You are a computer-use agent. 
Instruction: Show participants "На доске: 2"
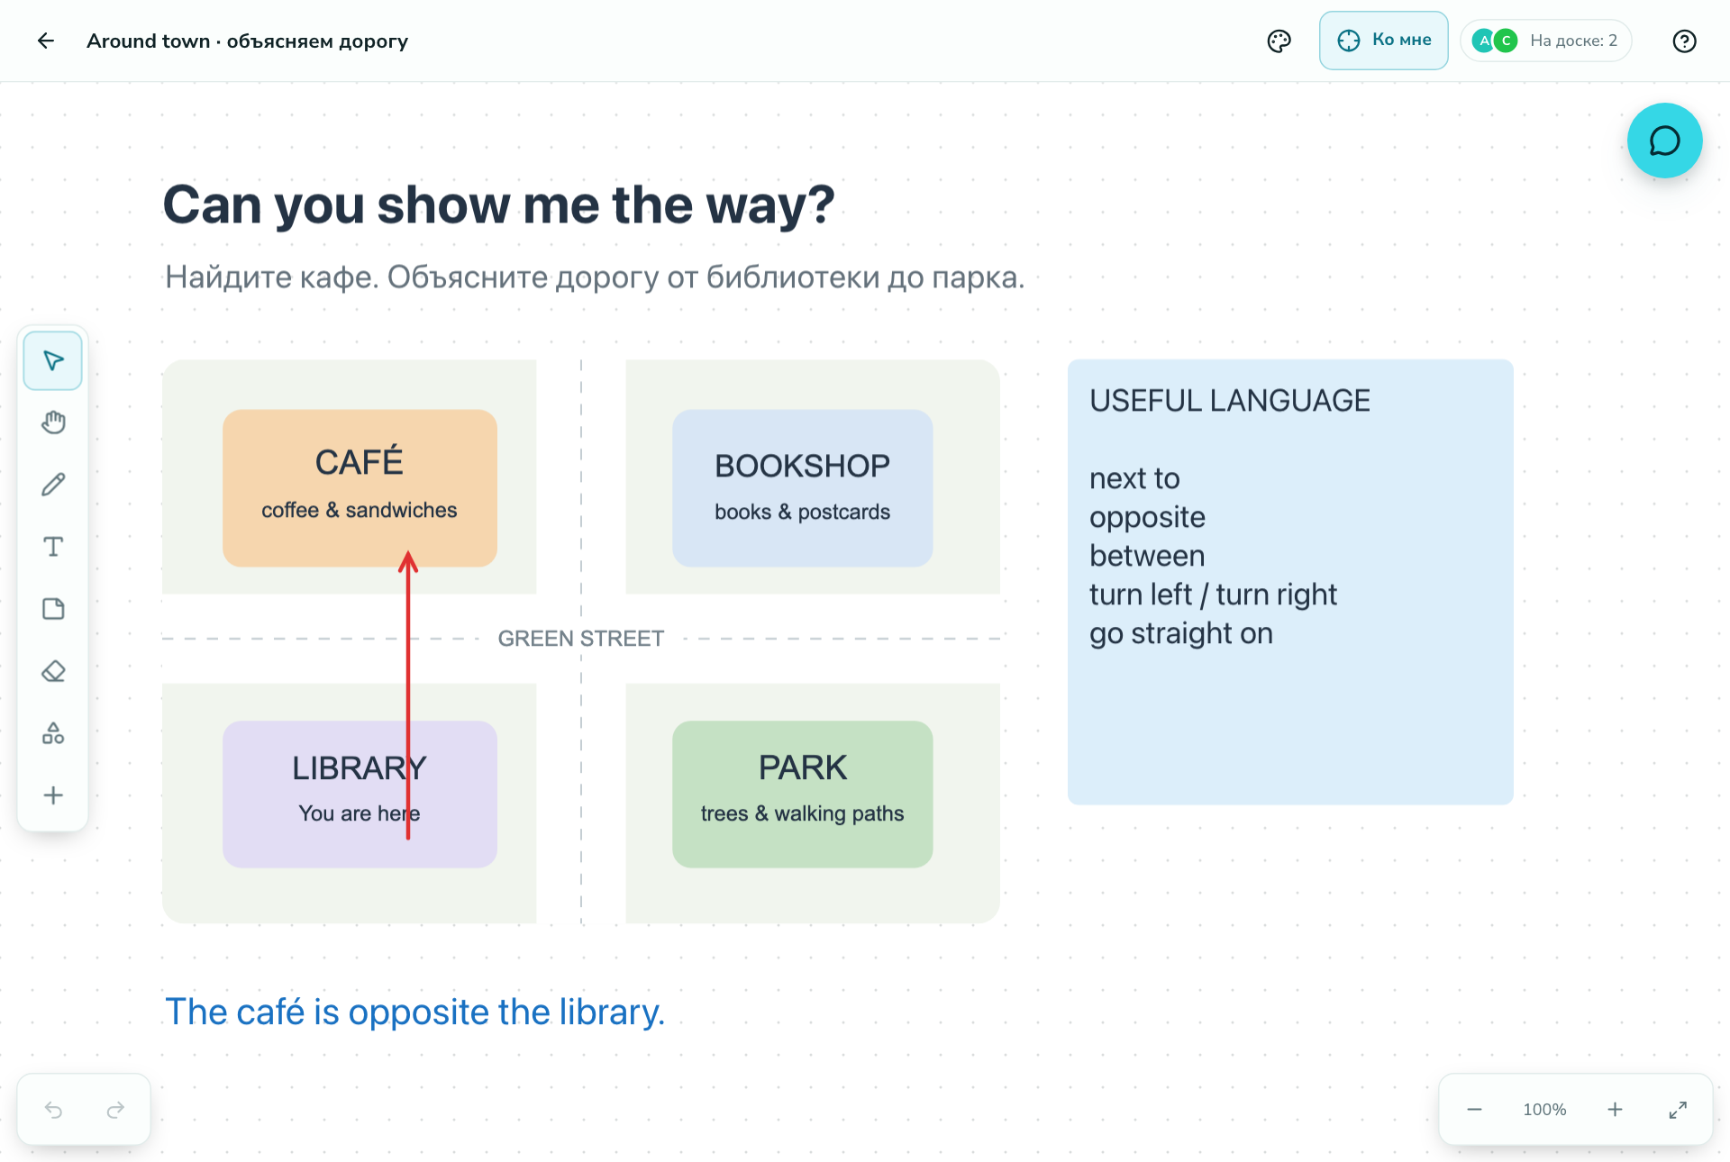tap(1545, 41)
